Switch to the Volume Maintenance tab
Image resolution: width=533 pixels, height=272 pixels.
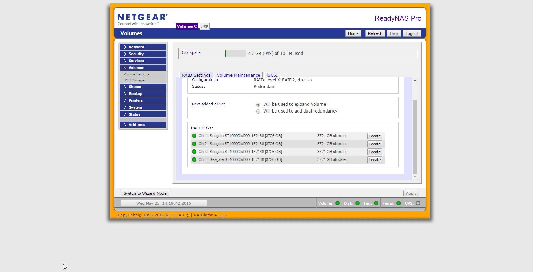pos(238,75)
